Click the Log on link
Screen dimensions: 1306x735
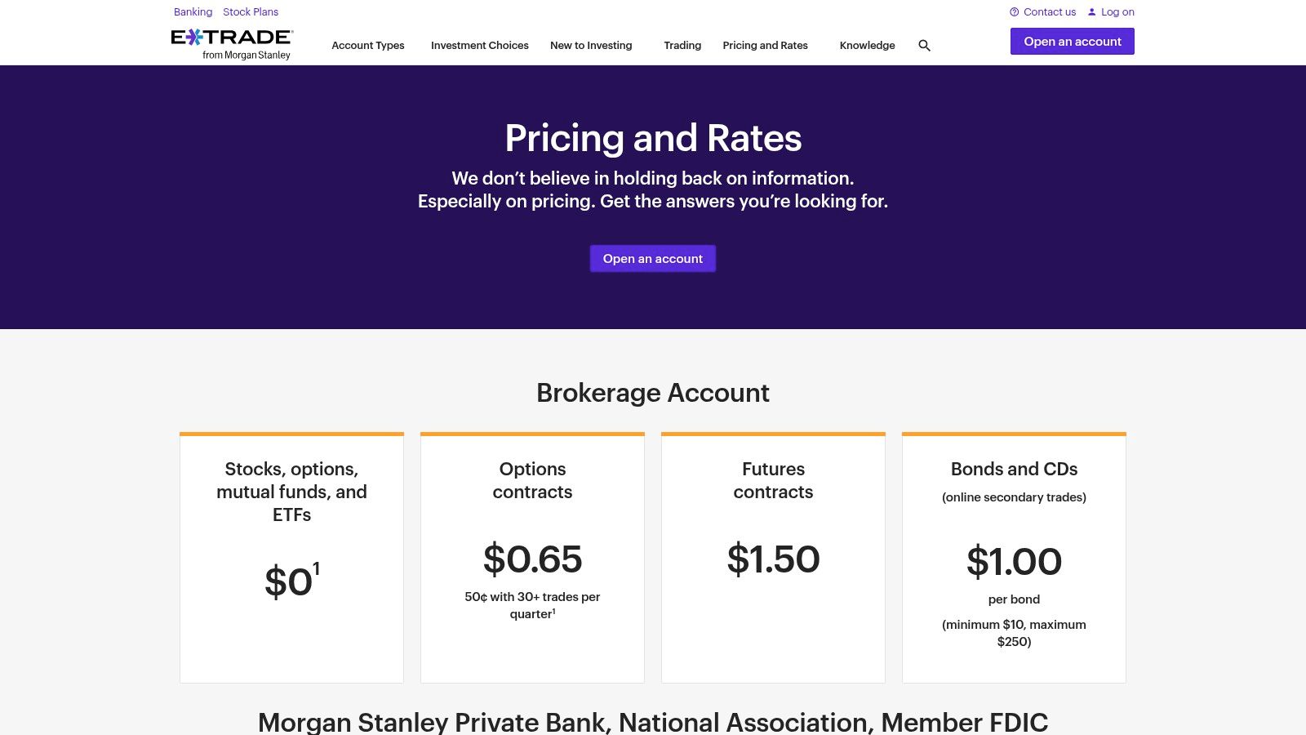[1117, 11]
